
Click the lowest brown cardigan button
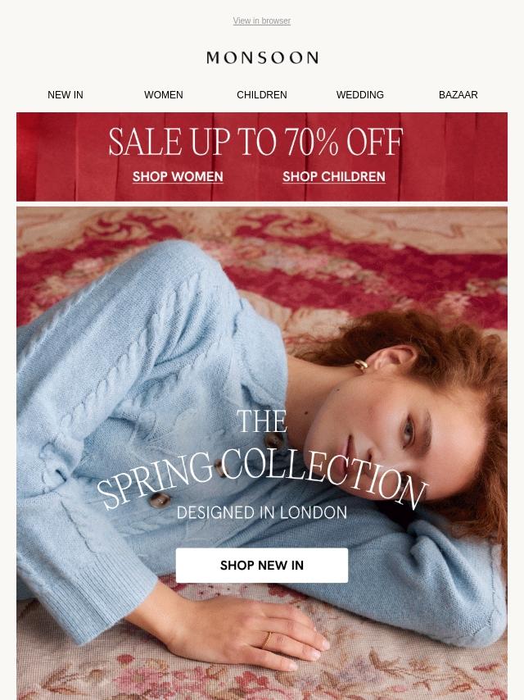click(x=160, y=501)
